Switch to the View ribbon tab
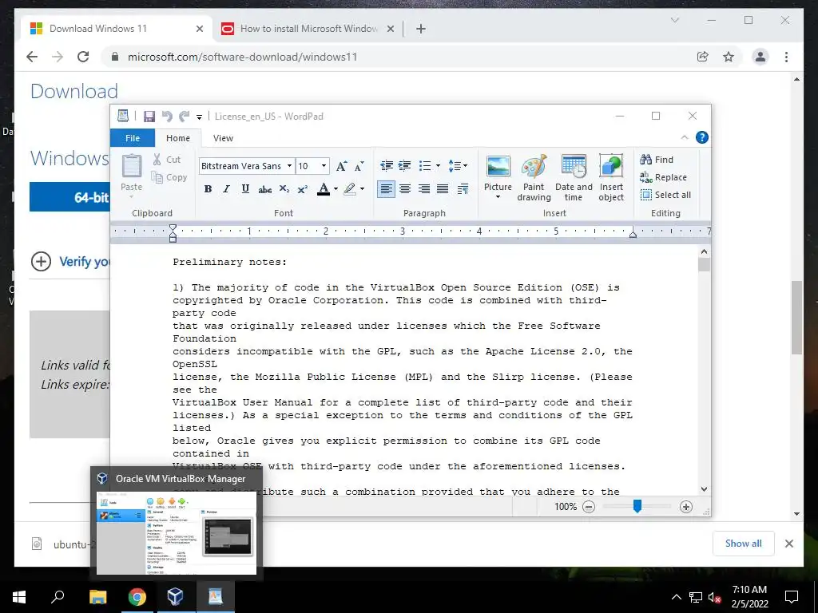 click(x=223, y=138)
